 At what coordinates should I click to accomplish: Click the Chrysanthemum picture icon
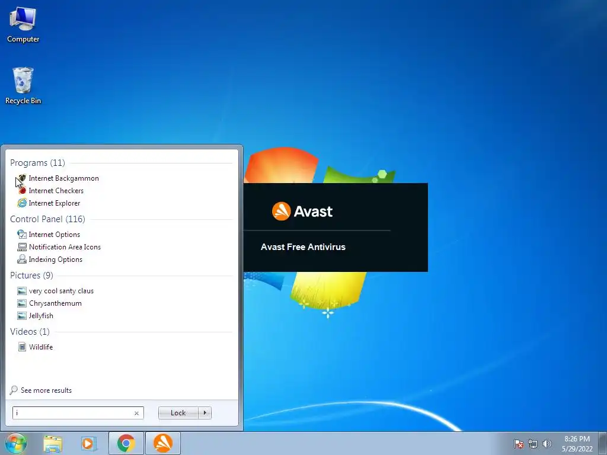(x=22, y=303)
